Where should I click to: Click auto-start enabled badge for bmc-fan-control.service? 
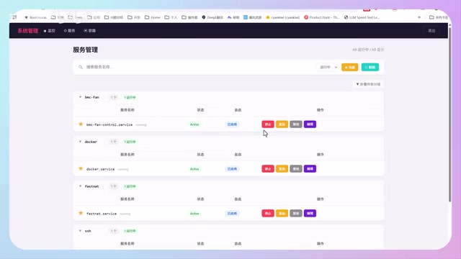click(x=232, y=124)
